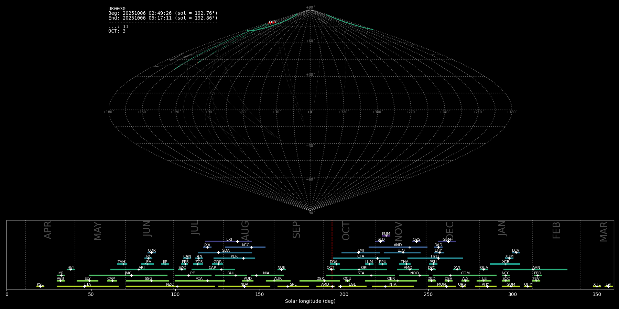The image size is (619, 309).
Task: Click the QUA shower peak cross
Action: [484, 270]
